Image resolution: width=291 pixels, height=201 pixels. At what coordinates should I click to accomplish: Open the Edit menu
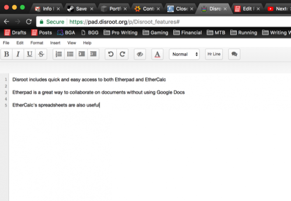pos(20,43)
